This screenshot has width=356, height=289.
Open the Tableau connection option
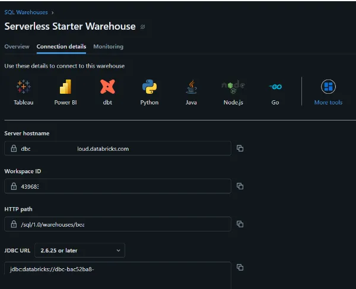[x=23, y=92]
